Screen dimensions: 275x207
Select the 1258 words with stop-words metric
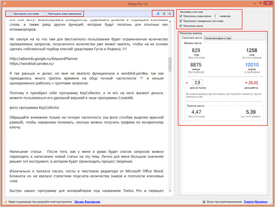pos(252,50)
